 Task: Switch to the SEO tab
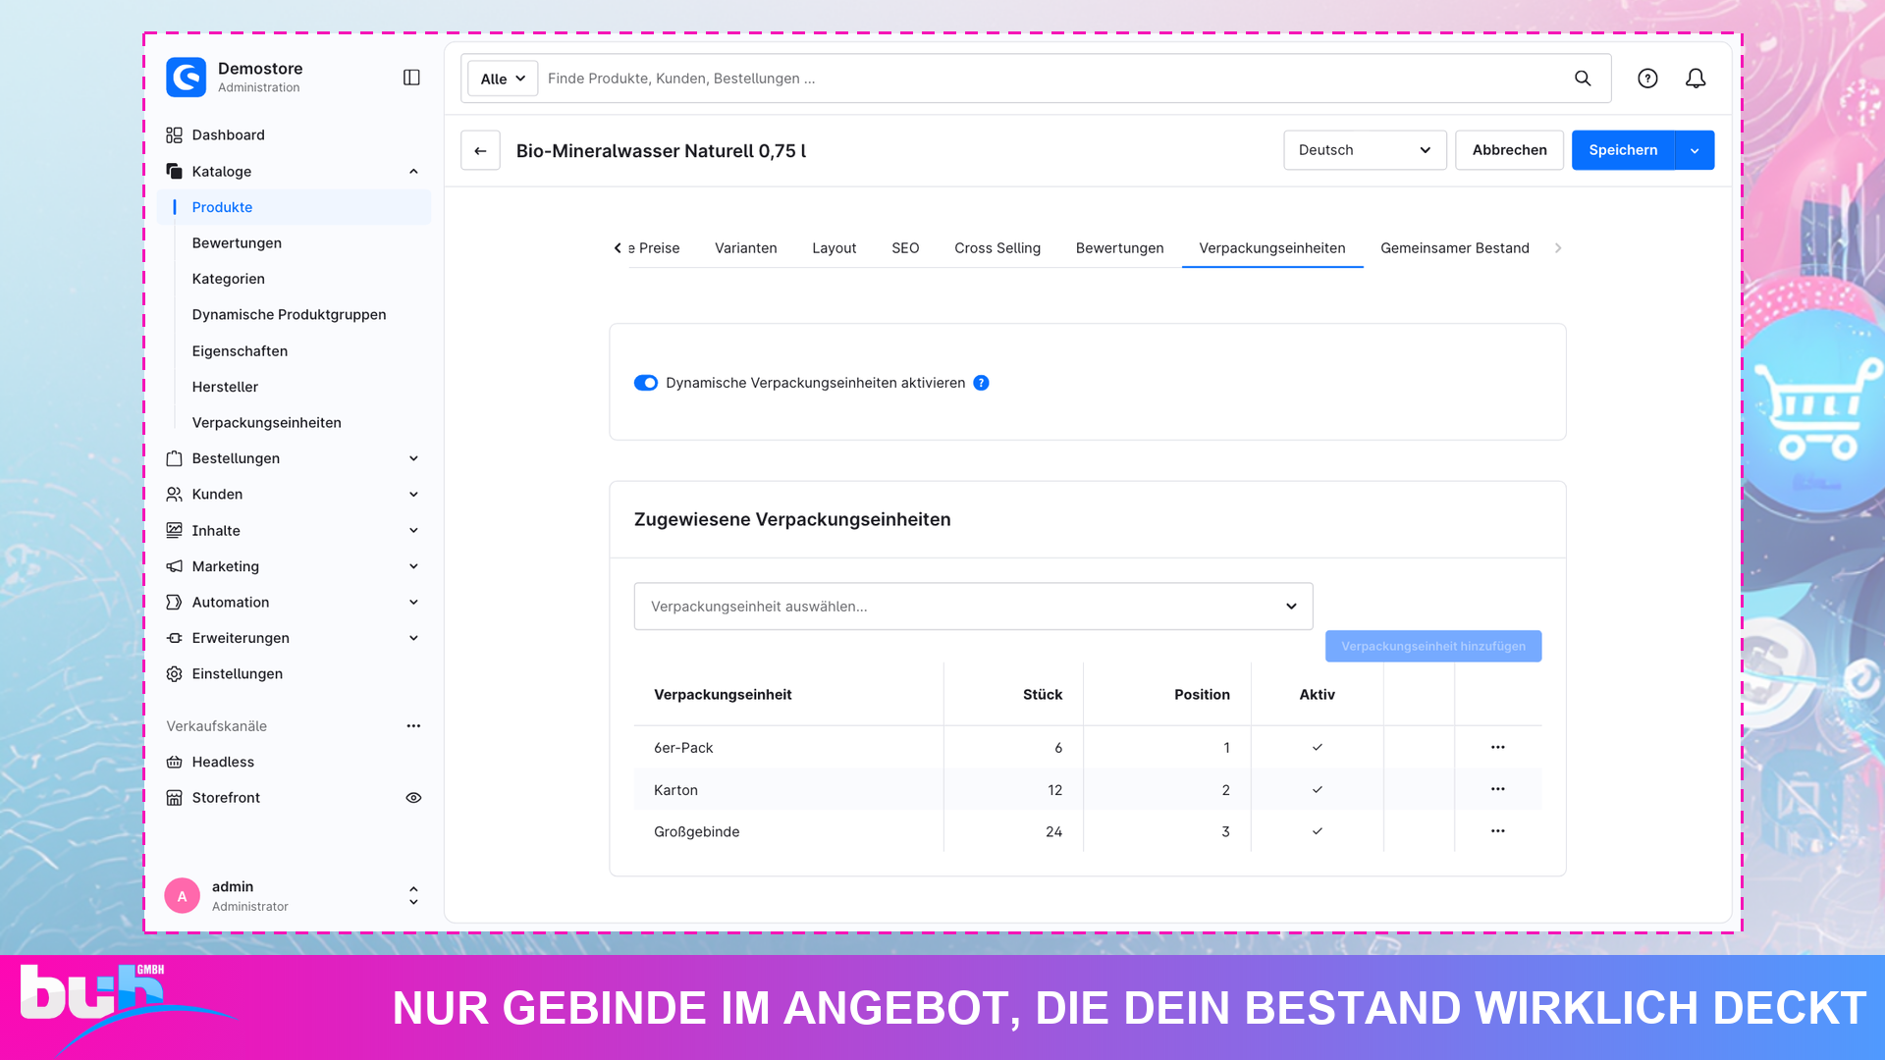(905, 248)
